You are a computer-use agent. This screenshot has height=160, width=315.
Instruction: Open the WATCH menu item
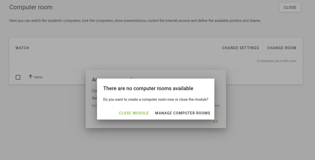22,48
